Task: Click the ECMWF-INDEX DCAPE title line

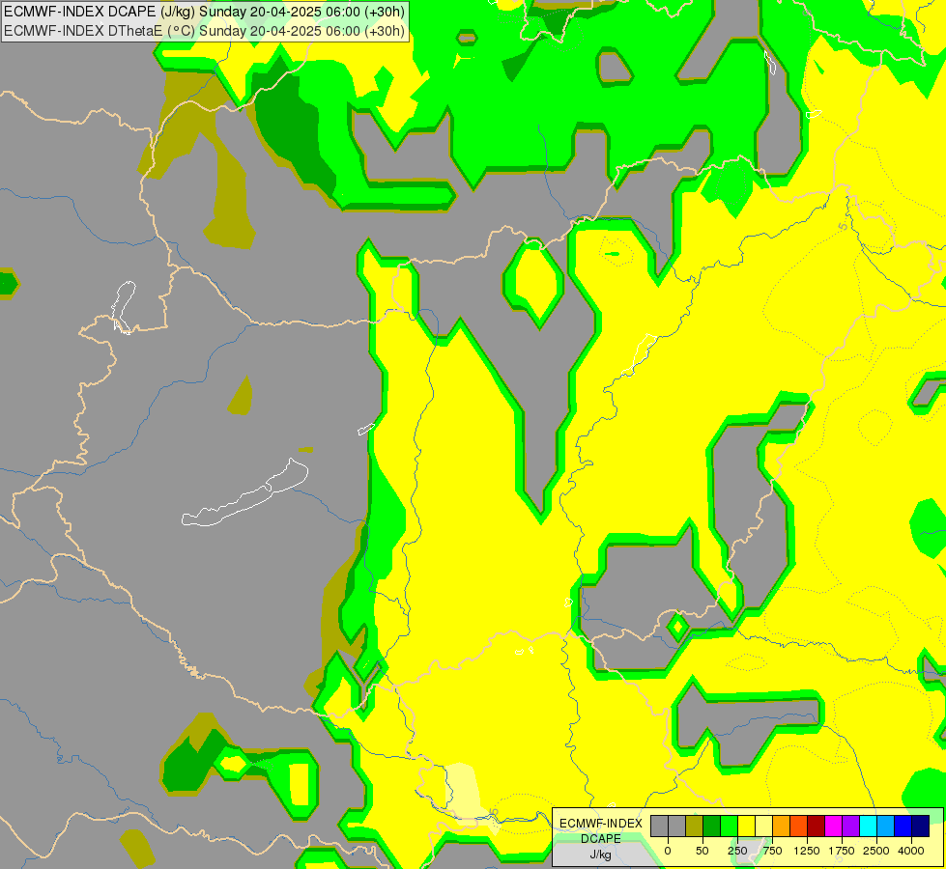Action: point(205,12)
